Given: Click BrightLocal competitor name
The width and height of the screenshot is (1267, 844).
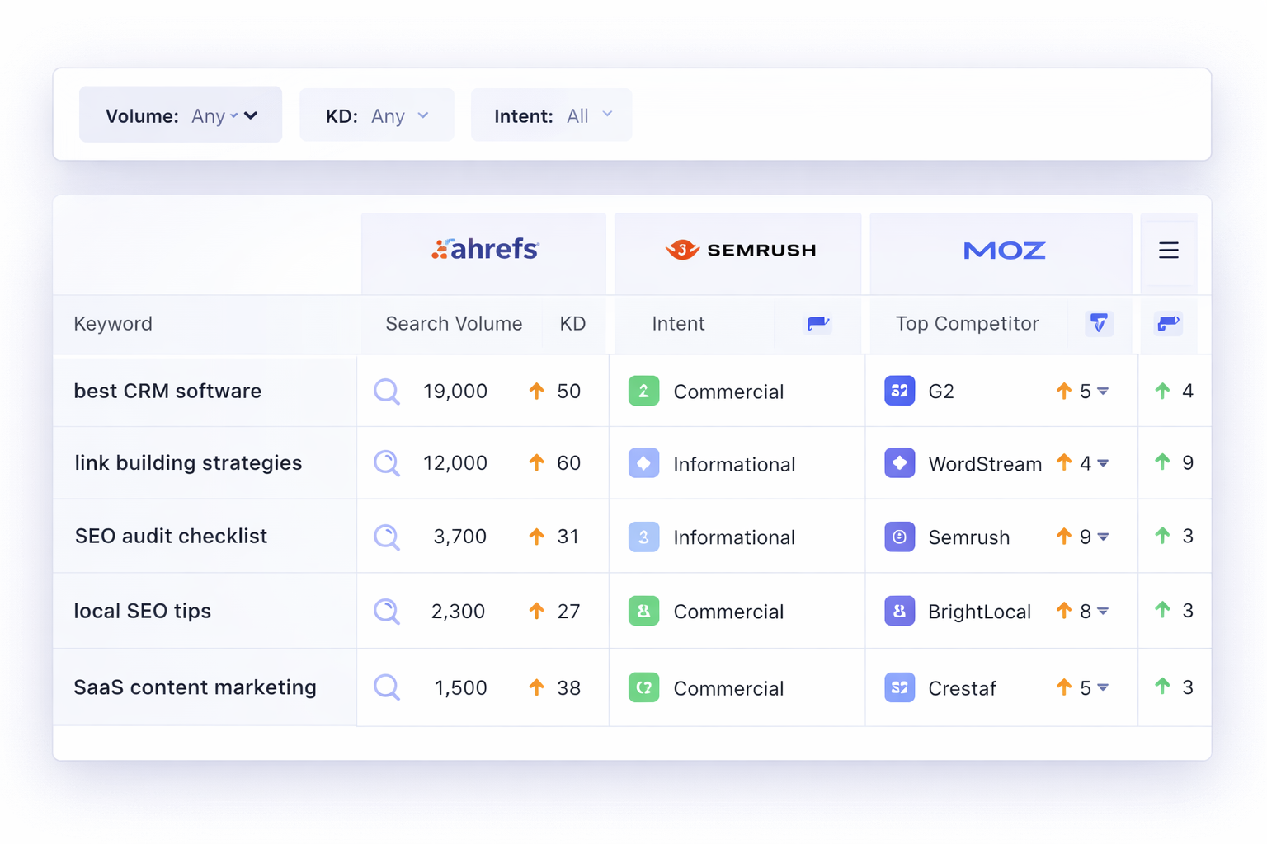Looking at the screenshot, I should pos(979,612).
